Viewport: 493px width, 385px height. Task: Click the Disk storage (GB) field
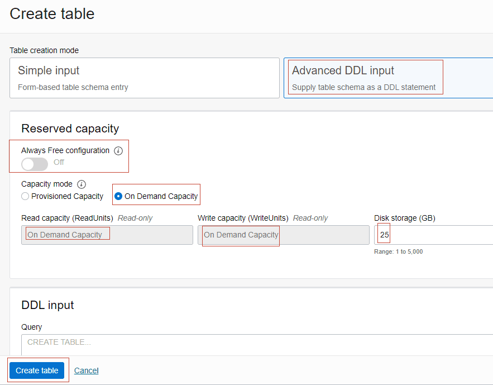[x=434, y=235]
